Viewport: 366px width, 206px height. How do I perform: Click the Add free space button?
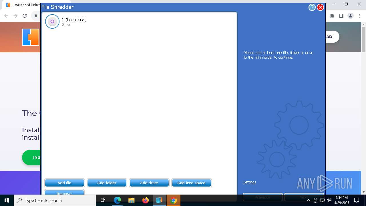tap(191, 183)
